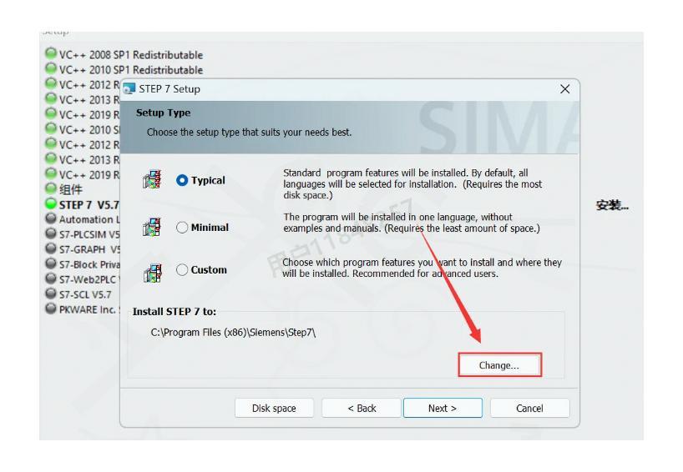Click the install path C:\Program Files (x86)\Siemens\Step7\
Image resolution: width=683 pixels, height=472 pixels.
233,333
